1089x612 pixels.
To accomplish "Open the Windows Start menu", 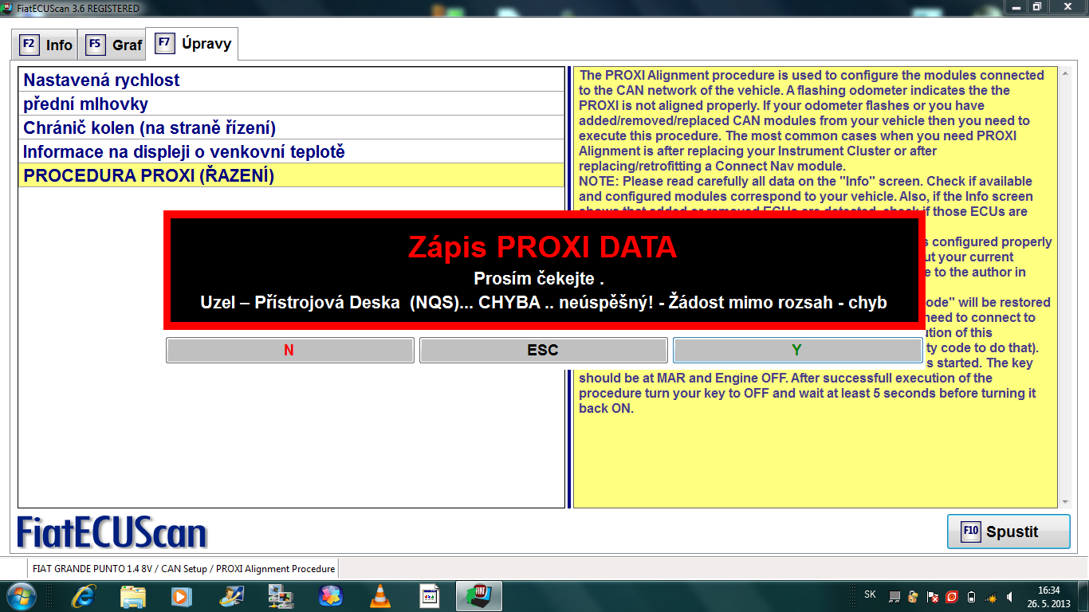I will tap(21, 595).
